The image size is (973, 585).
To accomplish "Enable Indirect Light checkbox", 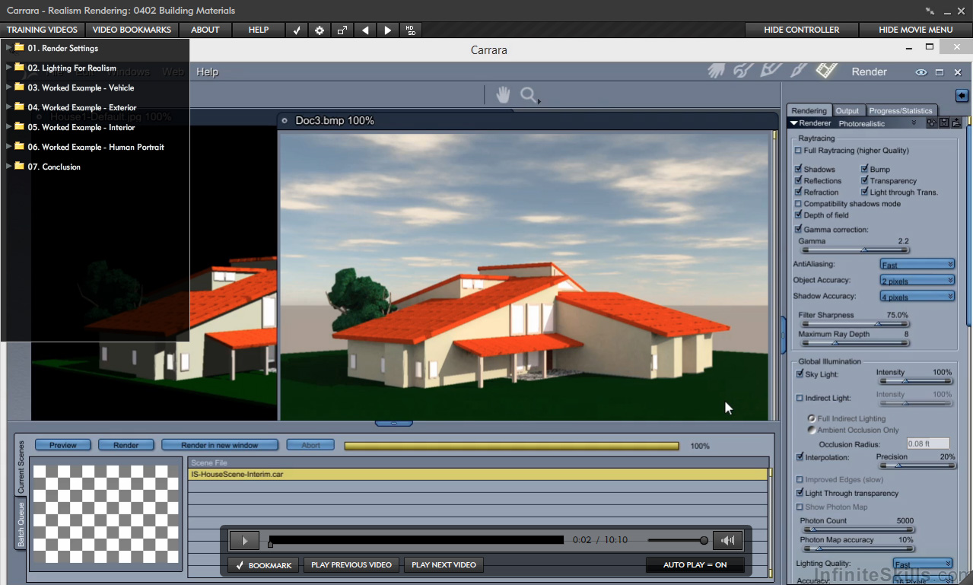I will 800,398.
